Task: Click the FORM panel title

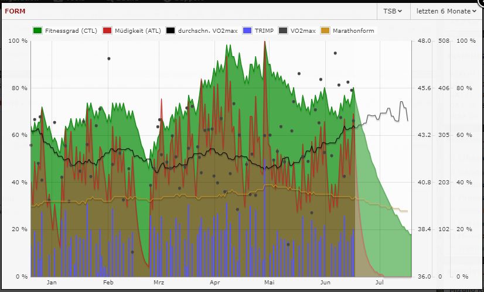Action: (x=15, y=11)
